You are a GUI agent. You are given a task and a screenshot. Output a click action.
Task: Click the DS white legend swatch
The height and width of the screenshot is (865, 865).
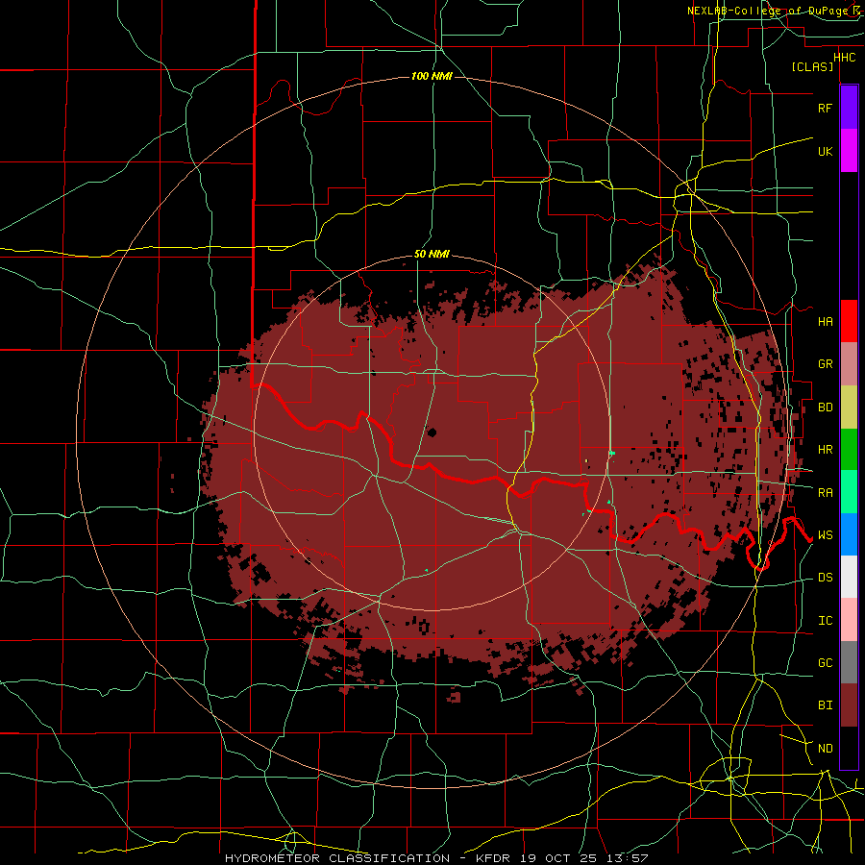pyautogui.click(x=849, y=577)
